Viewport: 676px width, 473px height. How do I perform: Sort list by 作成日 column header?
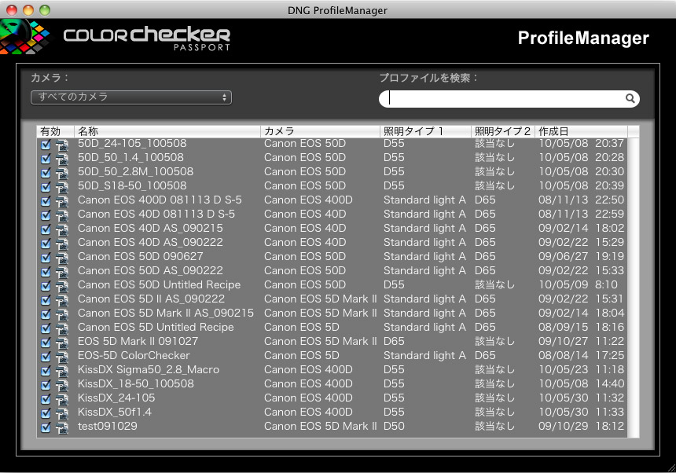pos(581,131)
